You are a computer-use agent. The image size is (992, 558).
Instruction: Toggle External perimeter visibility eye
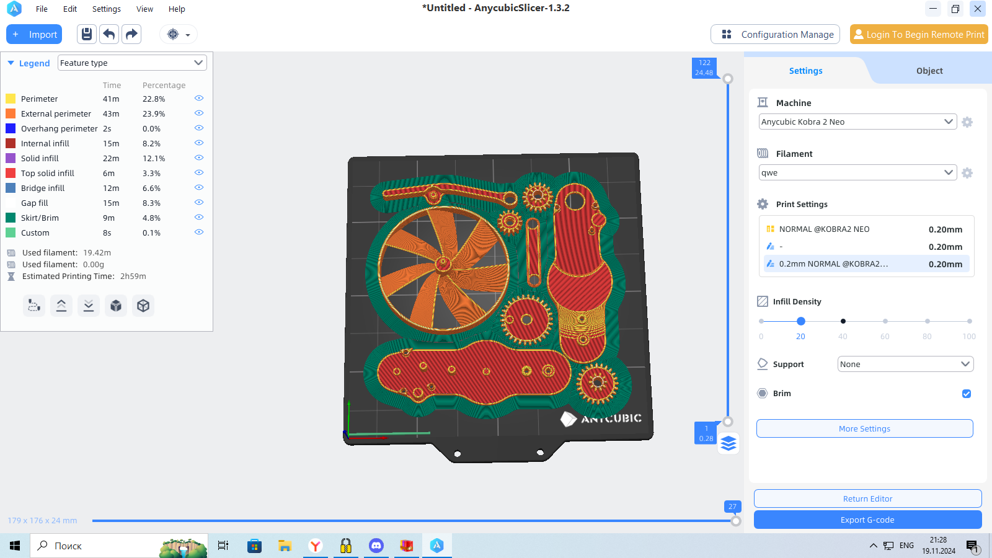click(x=199, y=113)
